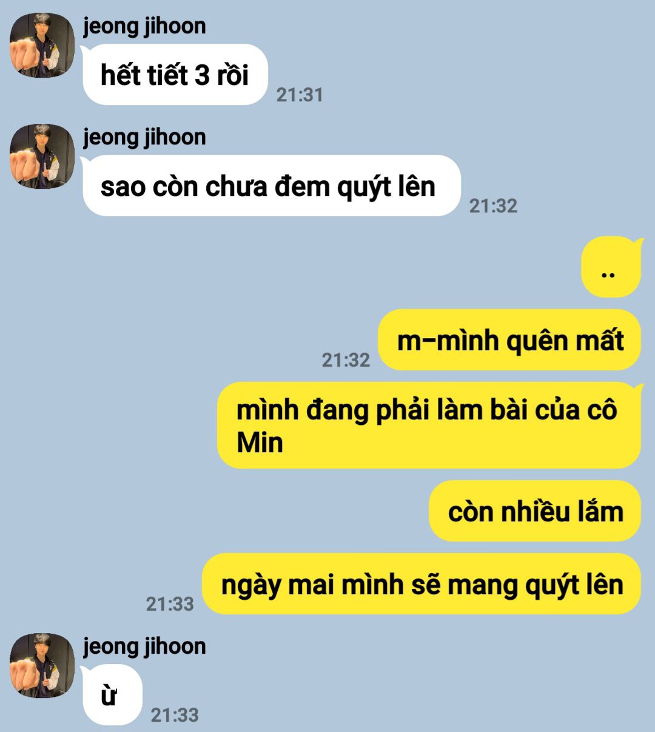The width and height of the screenshot is (655, 732).
Task: Open avatar beside "hết tiết 3 rồi" message
Action: tap(42, 46)
